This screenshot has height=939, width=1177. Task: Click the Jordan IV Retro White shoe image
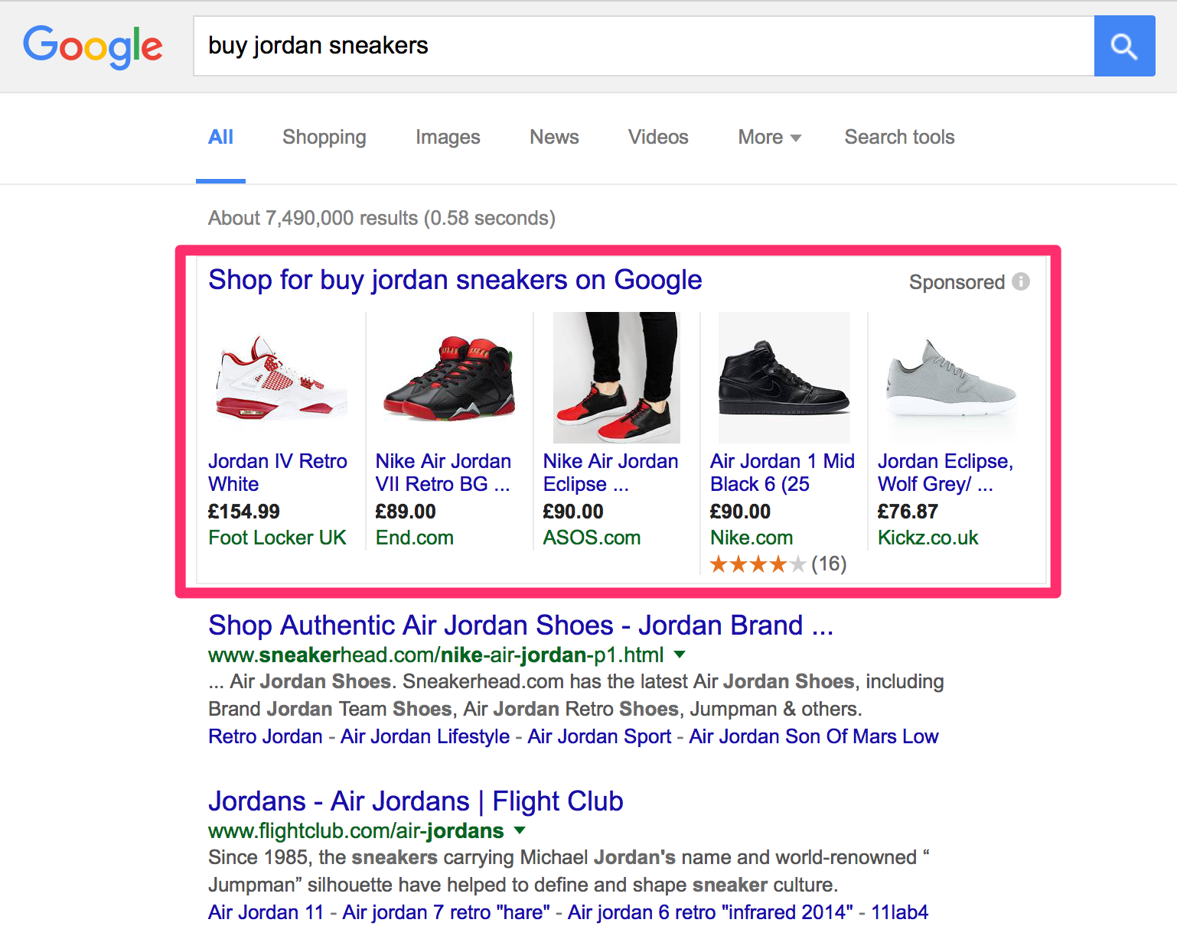[x=282, y=378]
